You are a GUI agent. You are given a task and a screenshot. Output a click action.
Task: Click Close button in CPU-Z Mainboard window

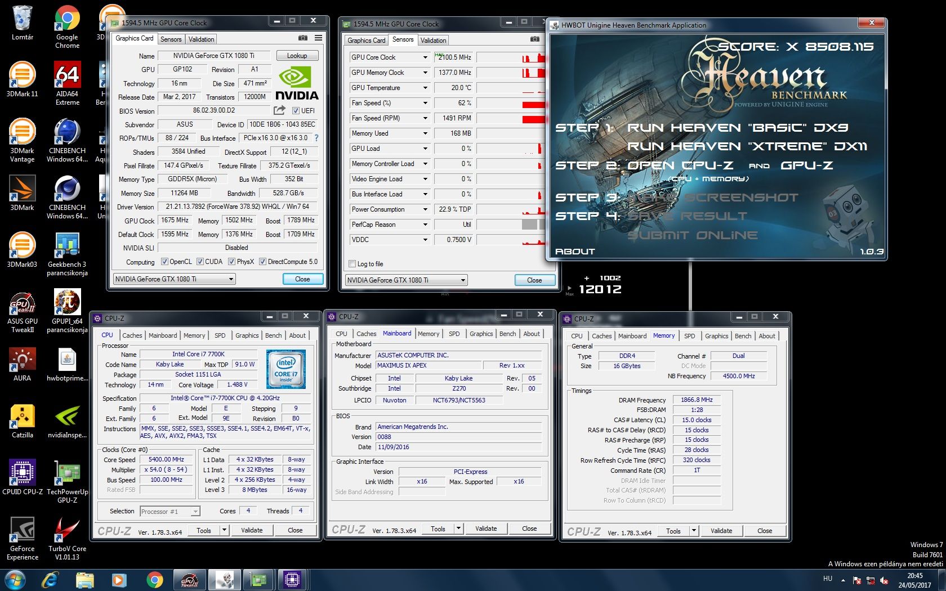[529, 529]
